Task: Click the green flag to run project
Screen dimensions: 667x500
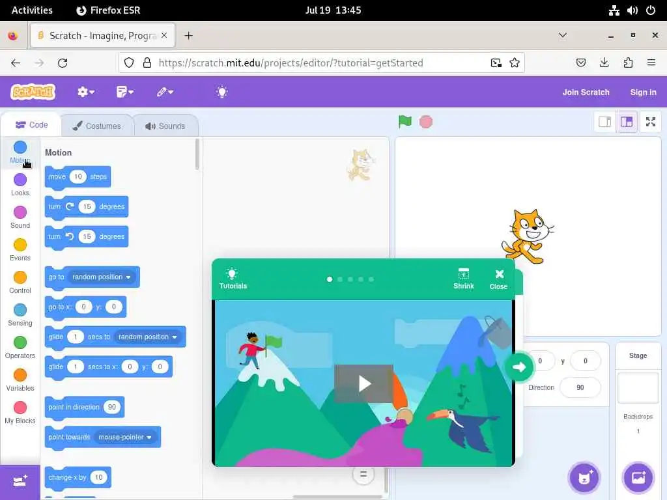Action: point(405,122)
